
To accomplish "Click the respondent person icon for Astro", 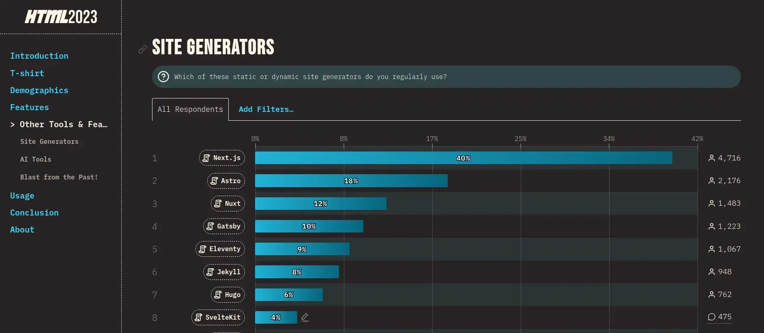I will point(712,181).
